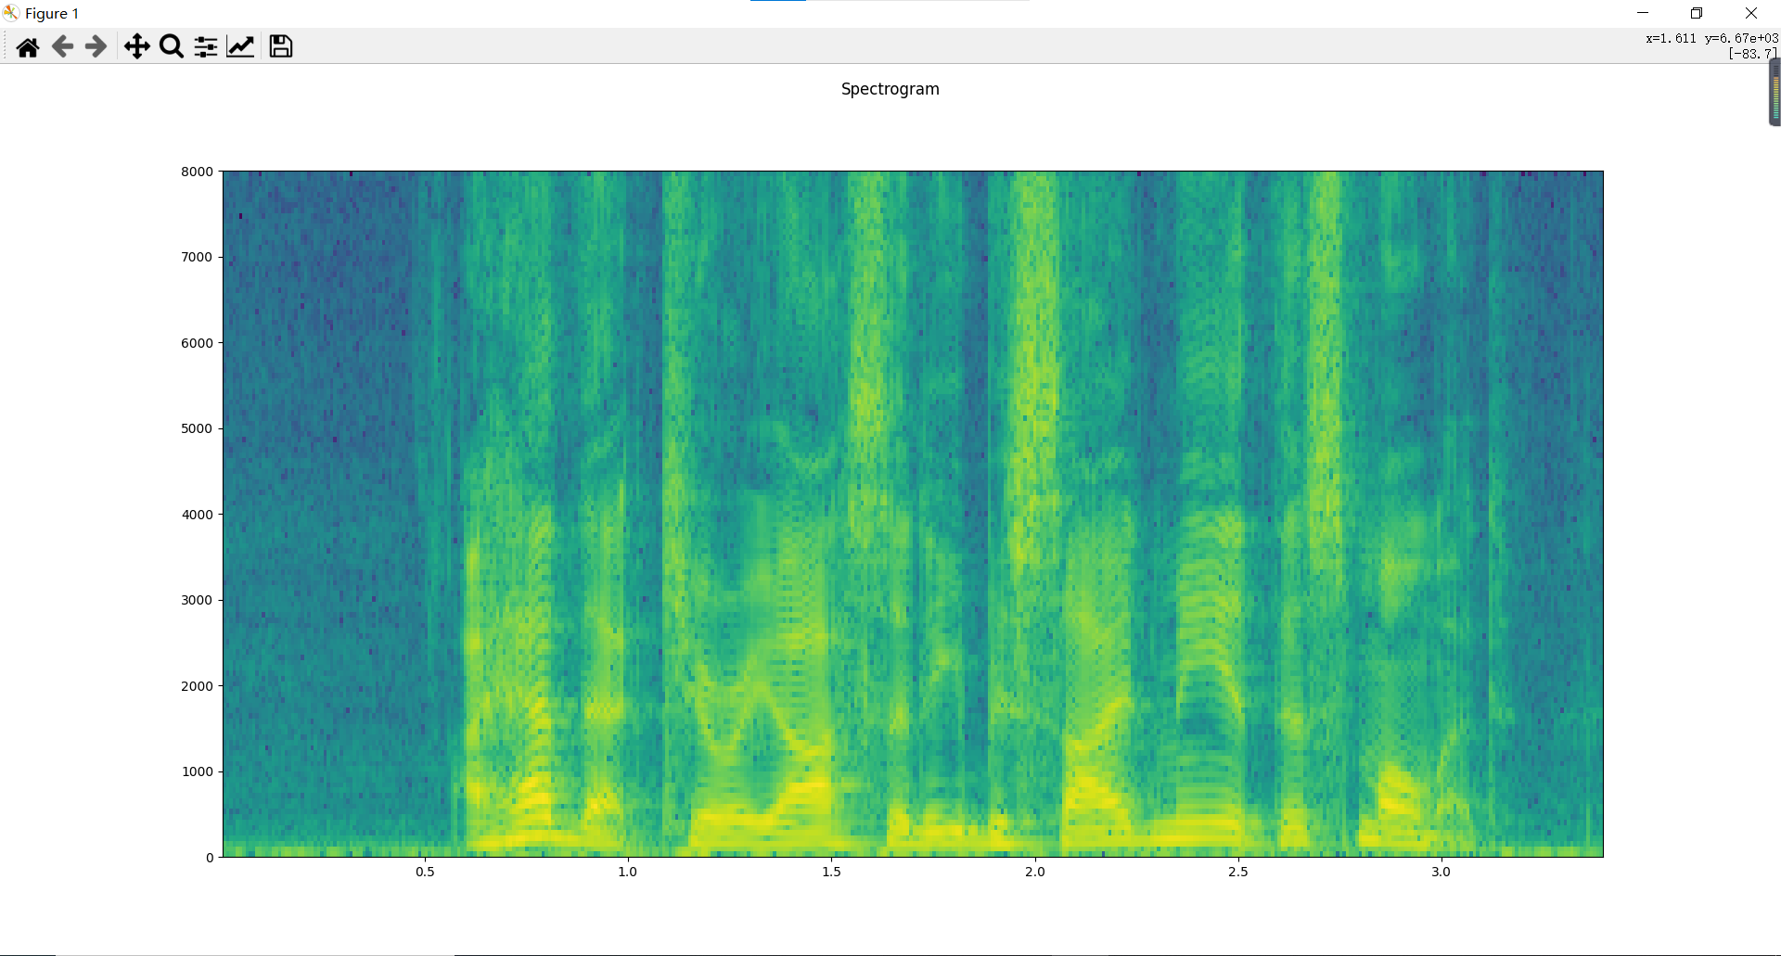The image size is (1781, 956).
Task: Open Configure subplots sliders
Action: (x=206, y=46)
